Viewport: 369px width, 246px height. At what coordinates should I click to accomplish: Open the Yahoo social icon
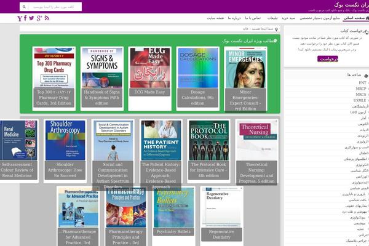[x=20, y=18]
